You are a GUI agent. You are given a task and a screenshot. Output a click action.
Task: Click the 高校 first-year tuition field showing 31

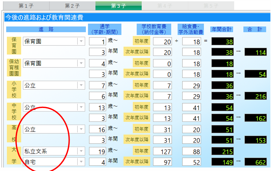[163, 130]
